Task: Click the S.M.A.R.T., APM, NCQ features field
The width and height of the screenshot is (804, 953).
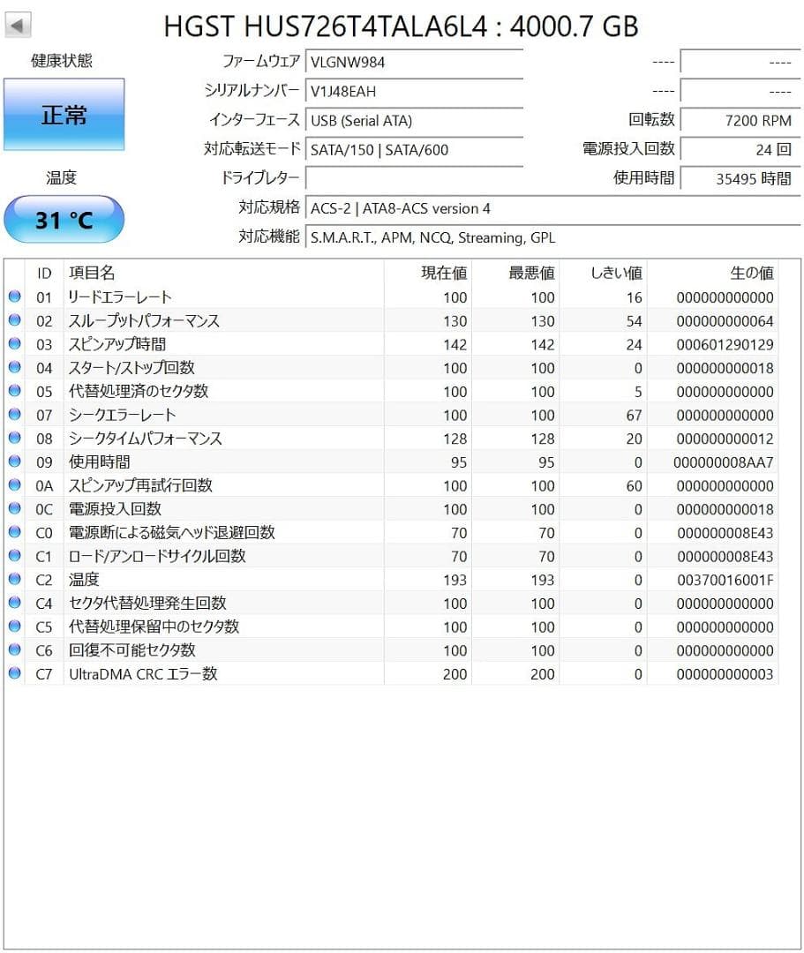Action: pos(553,237)
